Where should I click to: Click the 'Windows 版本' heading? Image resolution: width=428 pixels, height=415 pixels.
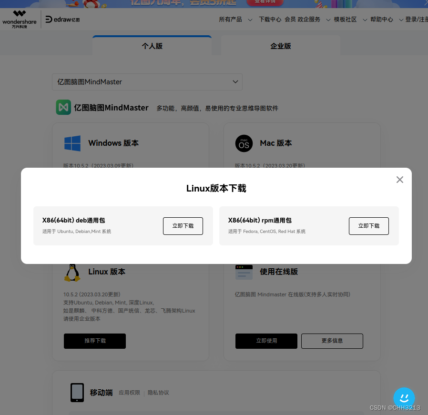pyautogui.click(x=113, y=143)
